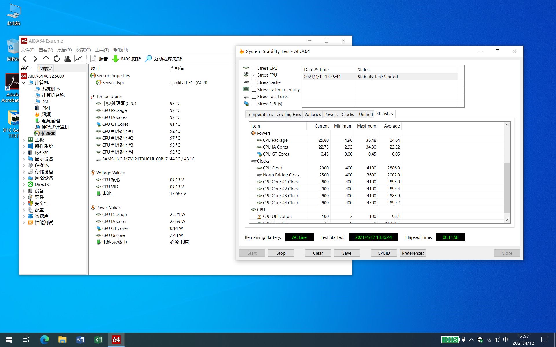The height and width of the screenshot is (347, 556).
Task: Switch to the 收藏夹 favorites tab
Action: 45,68
